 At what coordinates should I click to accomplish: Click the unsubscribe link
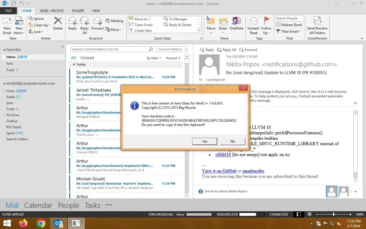point(253,171)
